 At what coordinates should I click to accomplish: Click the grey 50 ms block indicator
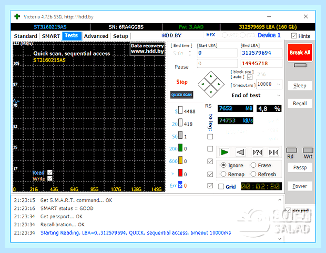180,135
